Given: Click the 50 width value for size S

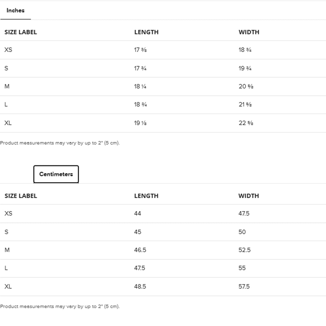Looking at the screenshot, I should [x=242, y=232].
